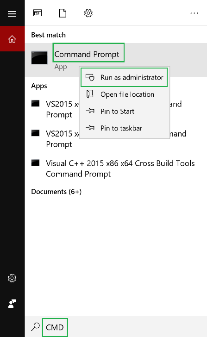The width and height of the screenshot is (207, 337).
Task: Expand the Documents (6+) section
Action: pos(56,192)
